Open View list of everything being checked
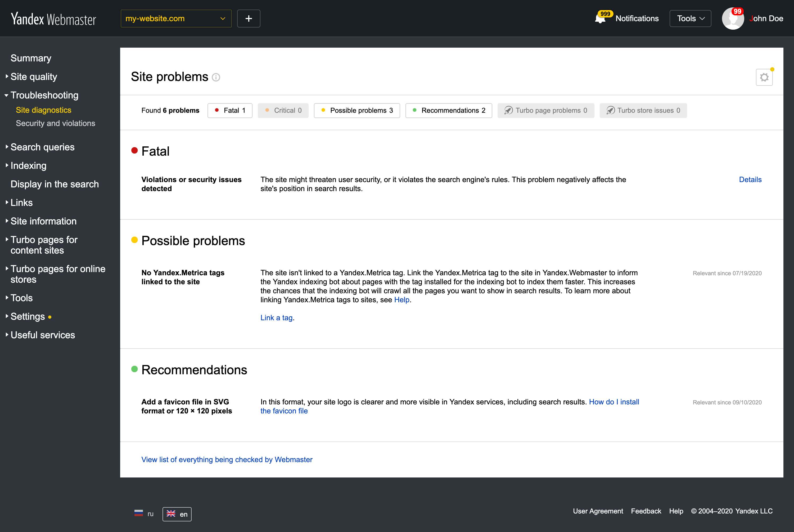The height and width of the screenshot is (532, 794). 227,459
